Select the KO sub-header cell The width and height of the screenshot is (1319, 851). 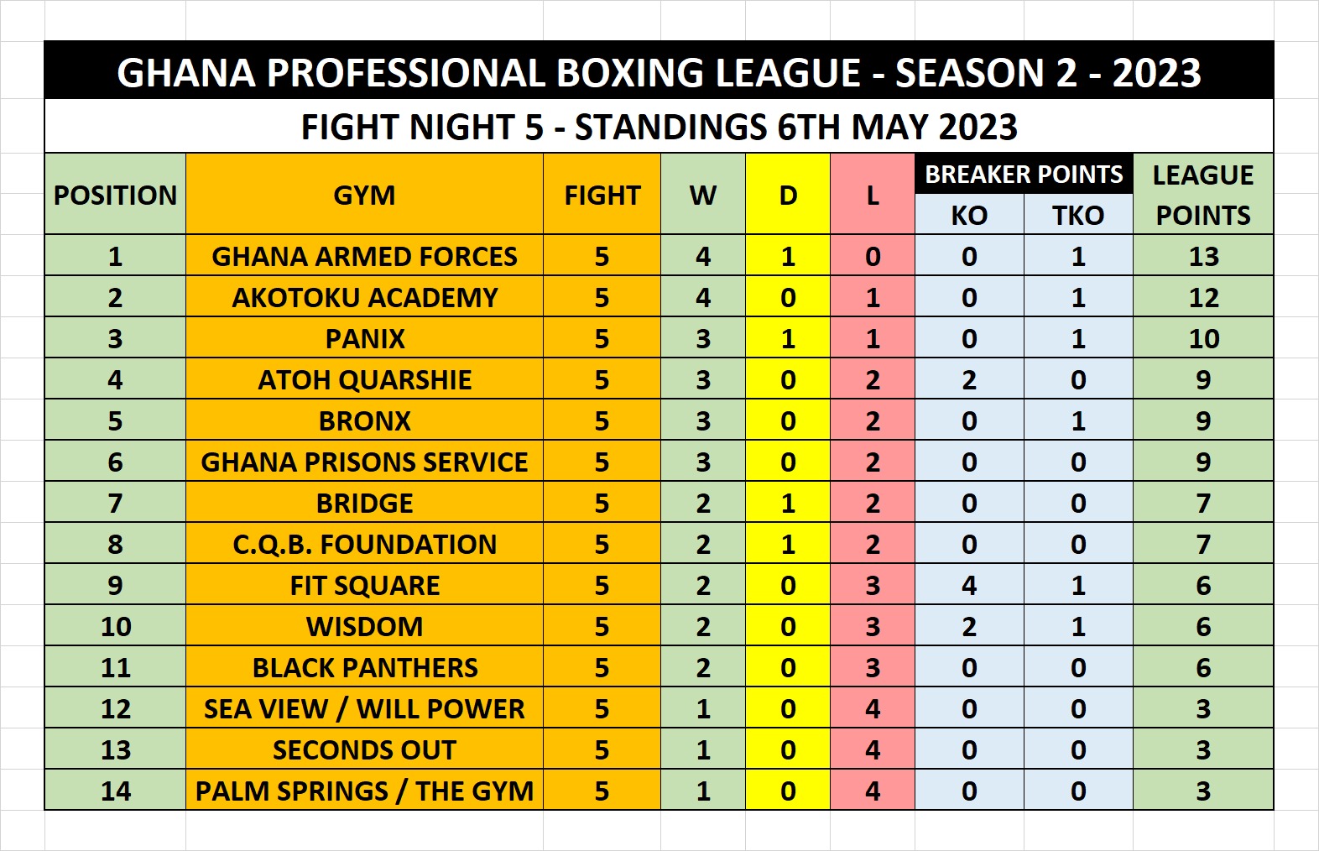coord(968,216)
